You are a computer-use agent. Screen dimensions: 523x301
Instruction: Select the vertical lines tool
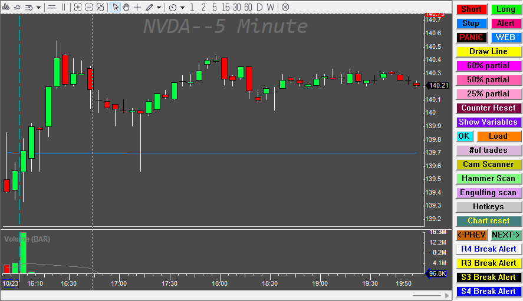[63, 7]
